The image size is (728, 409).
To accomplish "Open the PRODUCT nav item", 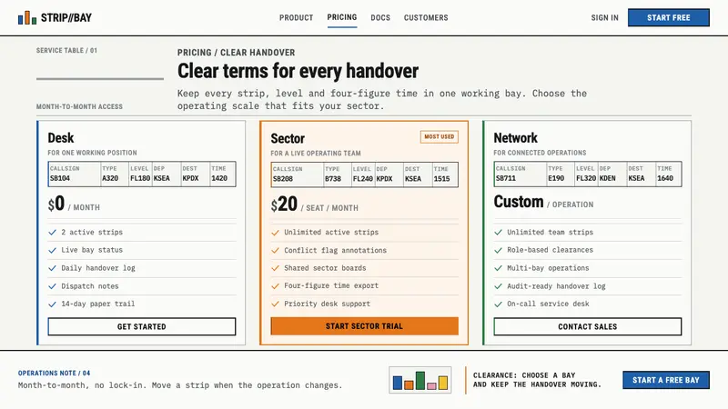I will [x=297, y=17].
